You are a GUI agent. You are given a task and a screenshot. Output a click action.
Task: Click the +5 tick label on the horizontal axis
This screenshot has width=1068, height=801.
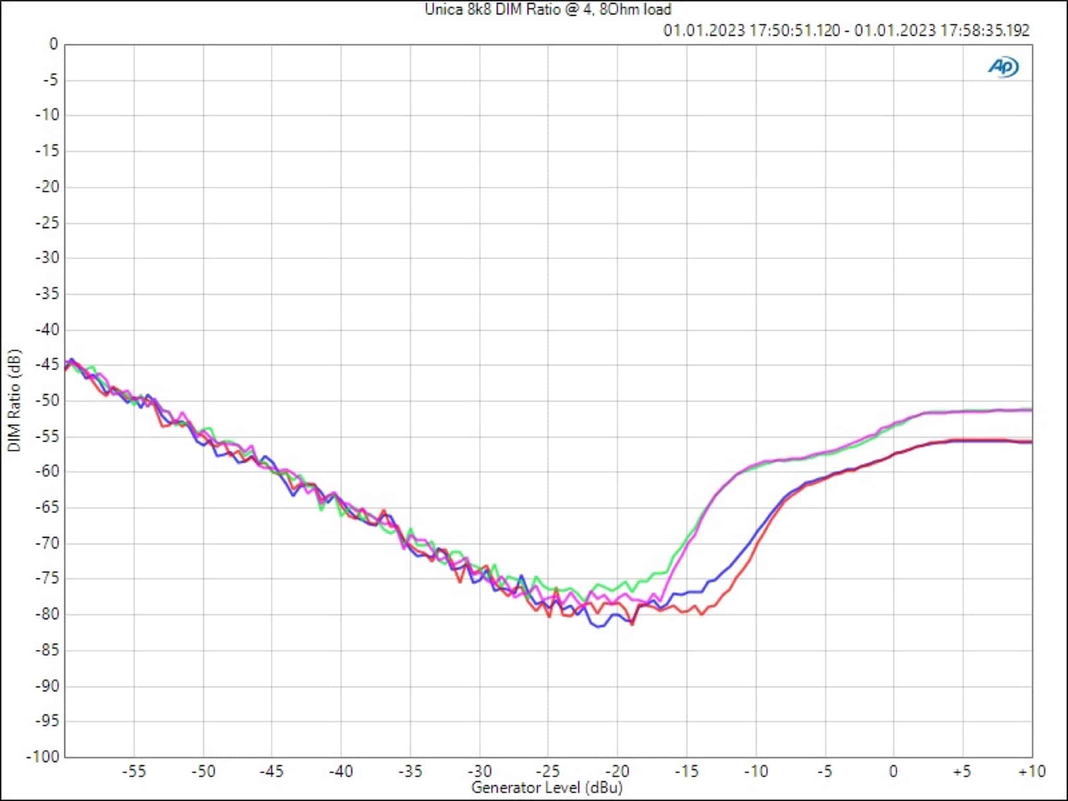[962, 771]
